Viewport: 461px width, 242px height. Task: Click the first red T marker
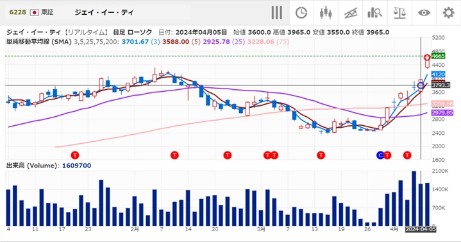75,155
